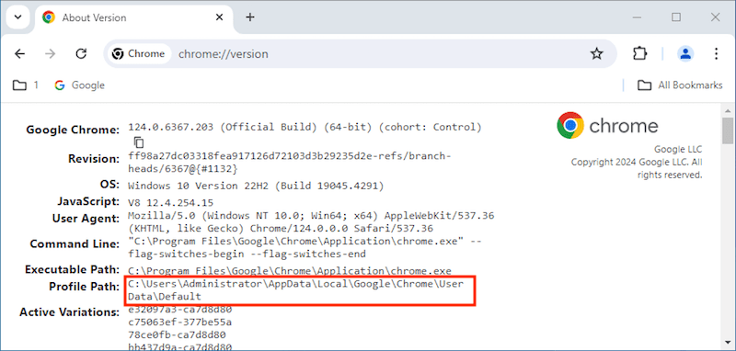Close the About Version tab
Screen dimensions: 736x351
point(219,17)
